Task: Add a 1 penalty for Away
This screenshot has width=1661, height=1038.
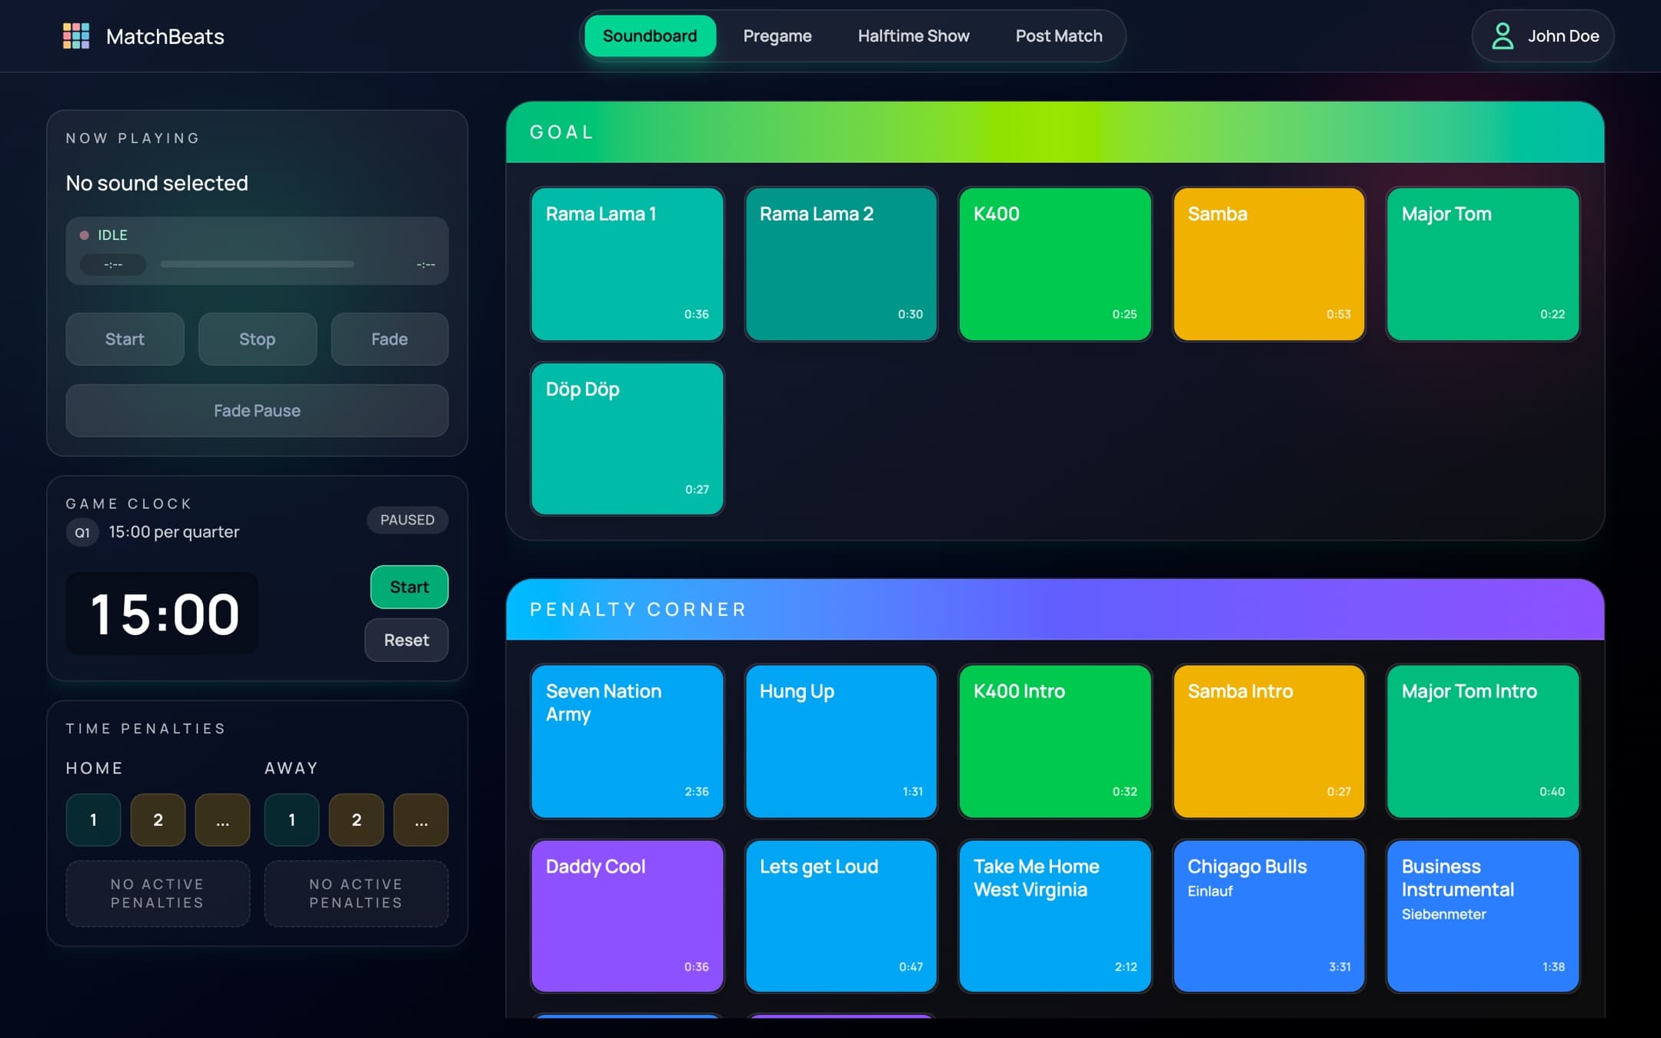Action: click(x=291, y=820)
